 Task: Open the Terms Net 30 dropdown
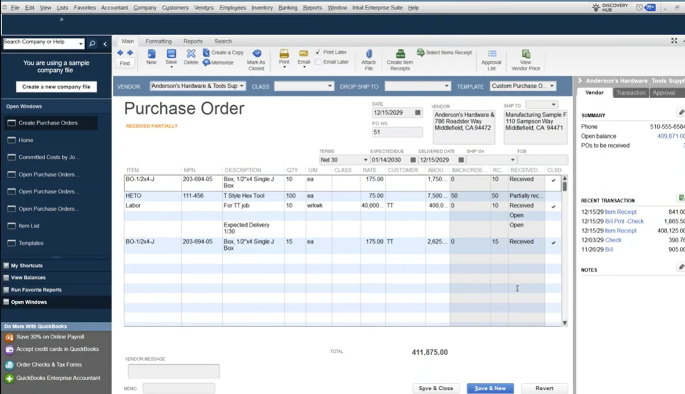tap(365, 160)
